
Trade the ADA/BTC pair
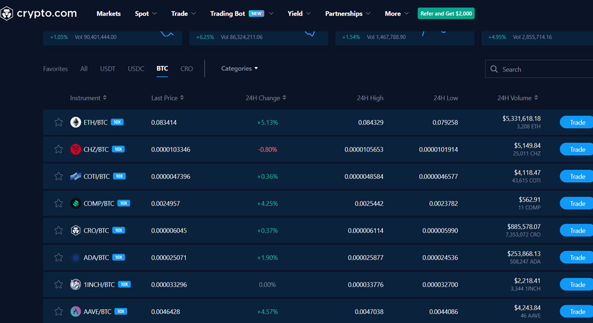pos(576,258)
